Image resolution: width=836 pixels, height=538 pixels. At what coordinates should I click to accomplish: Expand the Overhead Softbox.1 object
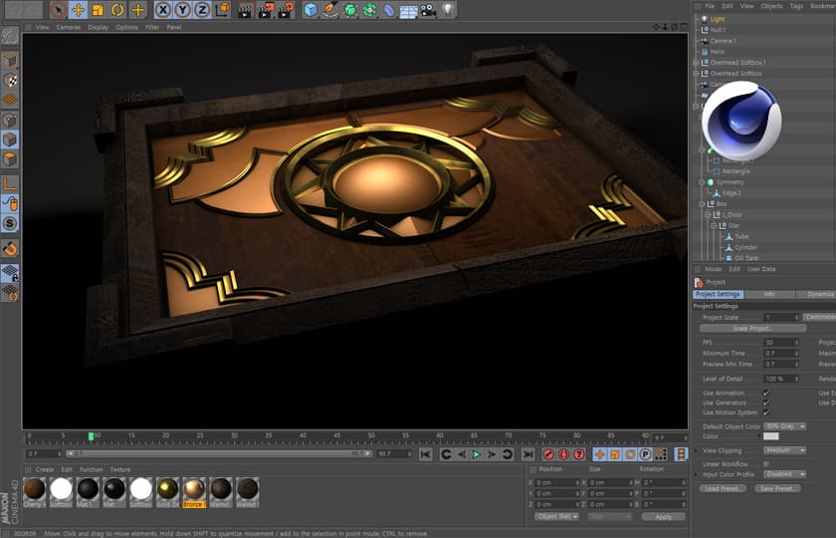[696, 63]
